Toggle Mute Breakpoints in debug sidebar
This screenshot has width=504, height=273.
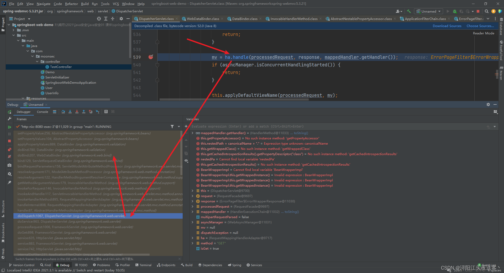[9, 156]
